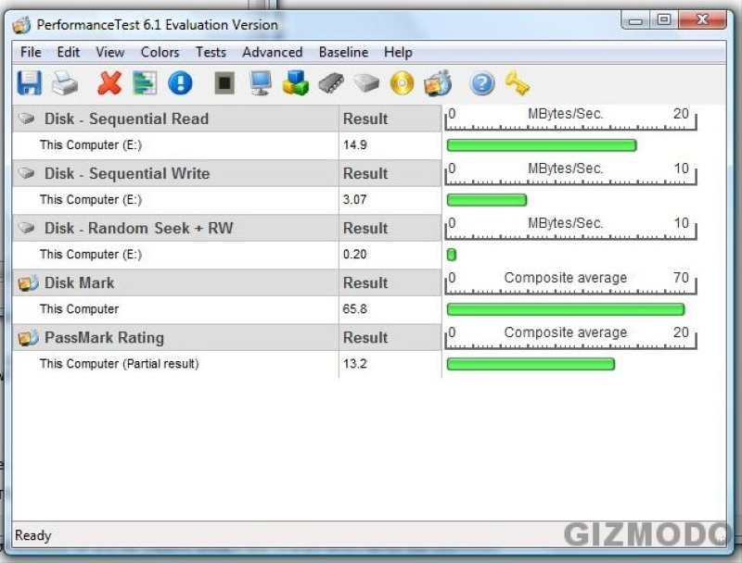The height and width of the screenshot is (563, 742).
Task: Select 'This Computer (Partial result)' row label
Action: click(x=120, y=364)
